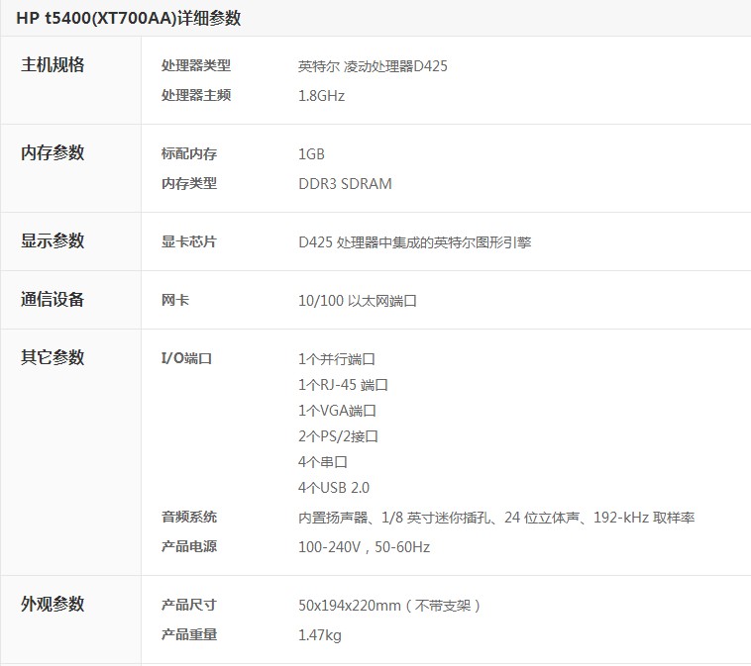
Task: Click the audio value starting '内置扬声器'
Action: [496, 518]
